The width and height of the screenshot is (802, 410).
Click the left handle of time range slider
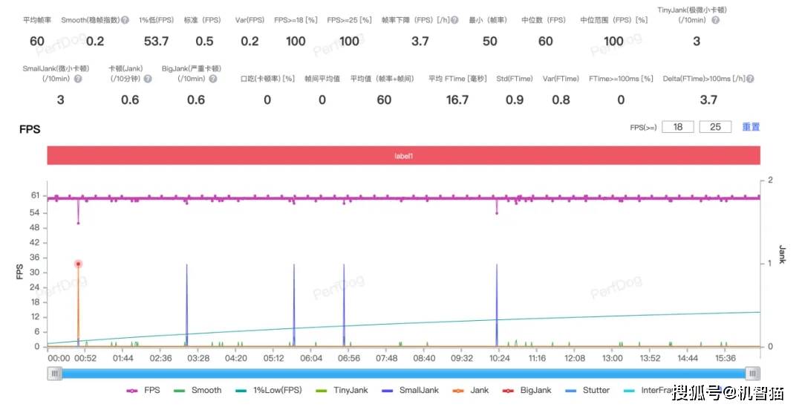55,374
